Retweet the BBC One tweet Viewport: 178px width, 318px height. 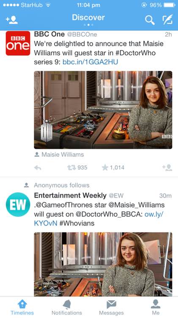click(77, 167)
